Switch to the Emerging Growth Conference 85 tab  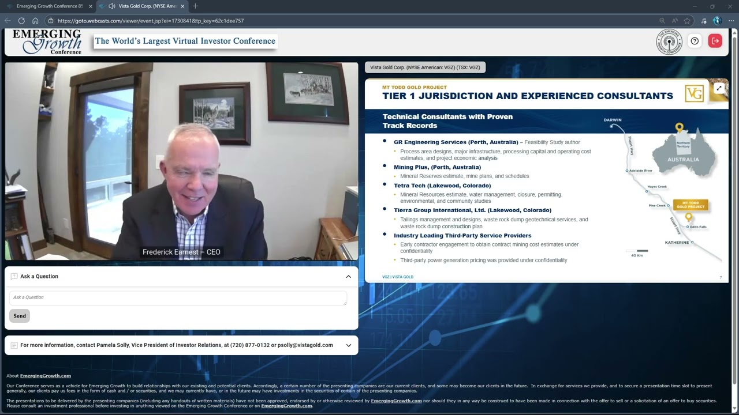[x=49, y=6]
